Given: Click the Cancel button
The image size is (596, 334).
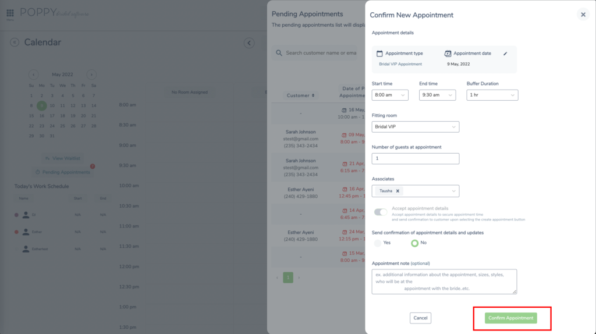Looking at the screenshot, I should (420, 318).
